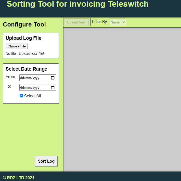Toggle the Select All checkbox
This screenshot has width=181, height=181.
(x=21, y=96)
